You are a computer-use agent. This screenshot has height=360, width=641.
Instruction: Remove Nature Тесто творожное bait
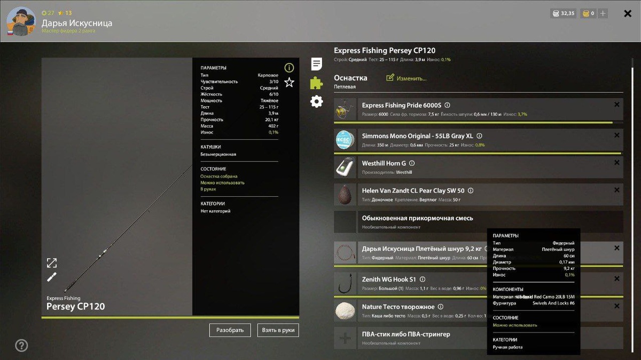(x=617, y=306)
